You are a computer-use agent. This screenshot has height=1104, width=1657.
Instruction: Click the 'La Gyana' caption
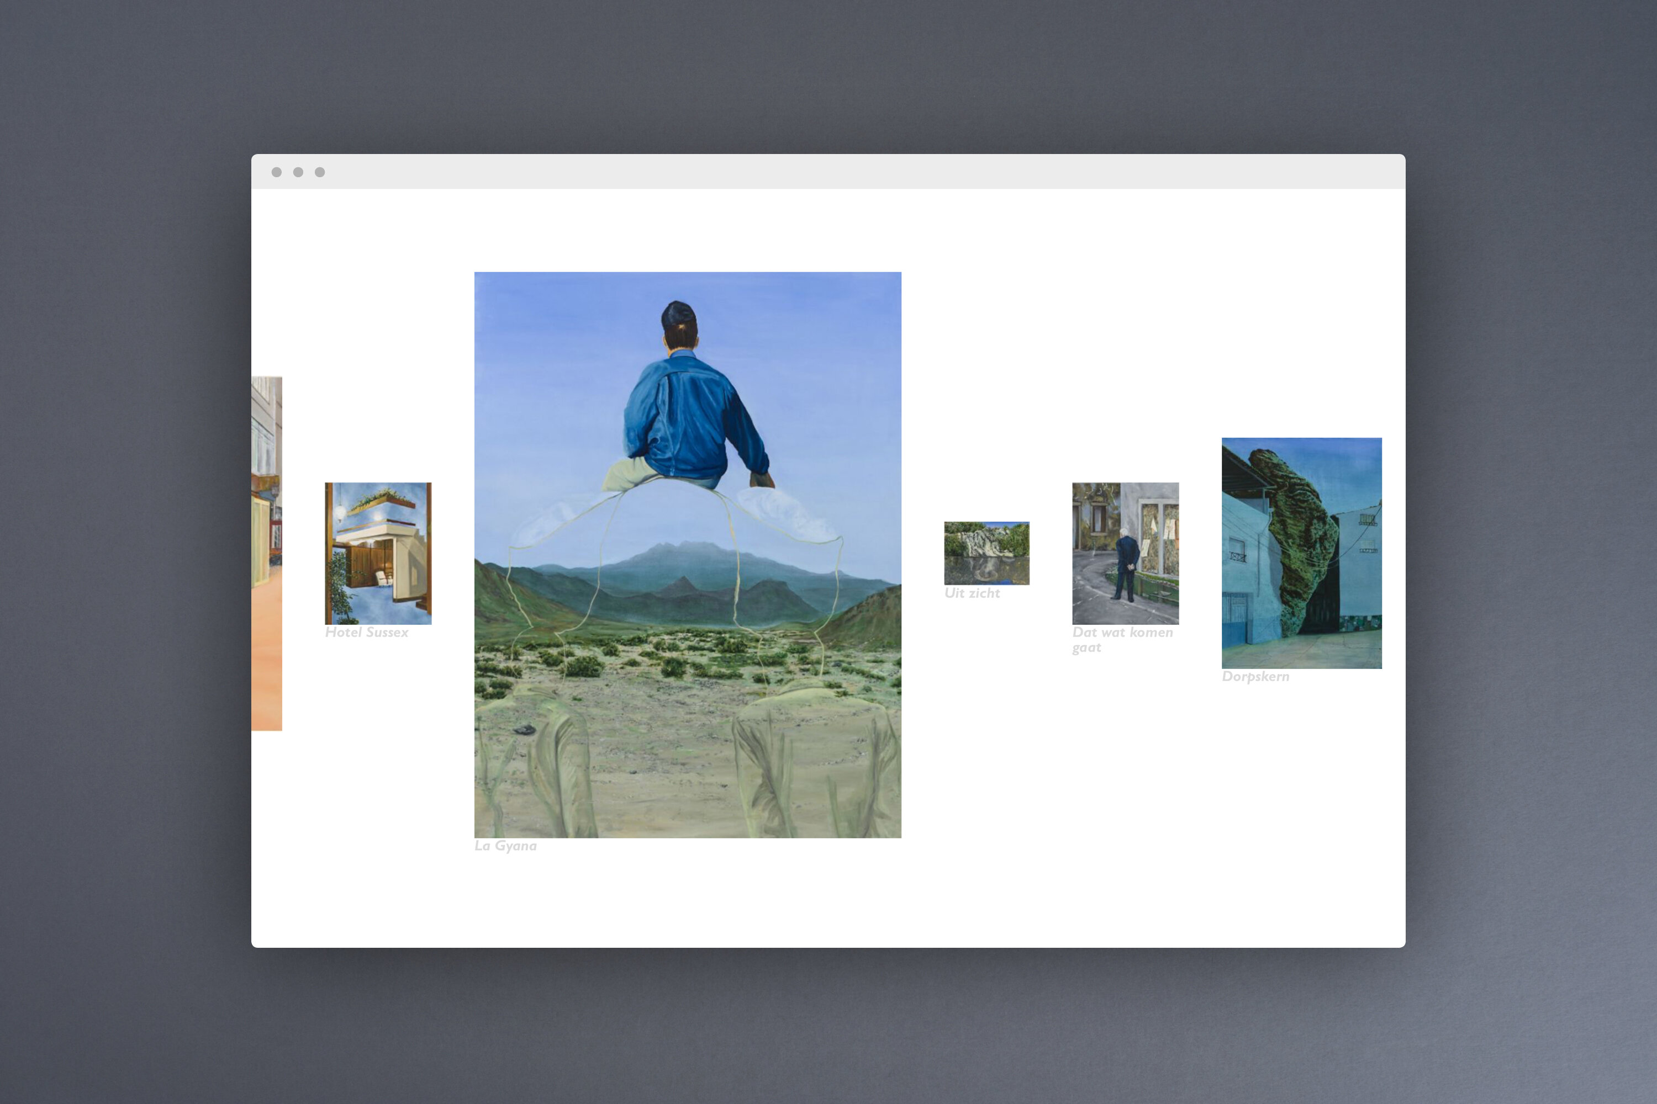(505, 846)
